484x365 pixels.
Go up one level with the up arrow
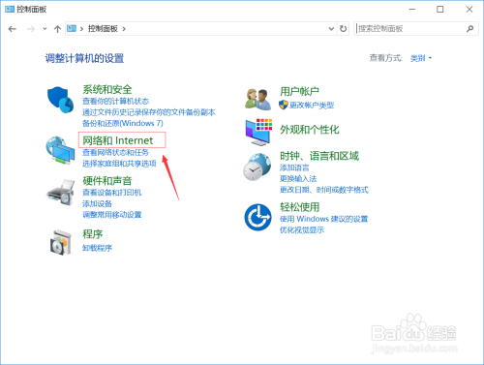point(57,29)
